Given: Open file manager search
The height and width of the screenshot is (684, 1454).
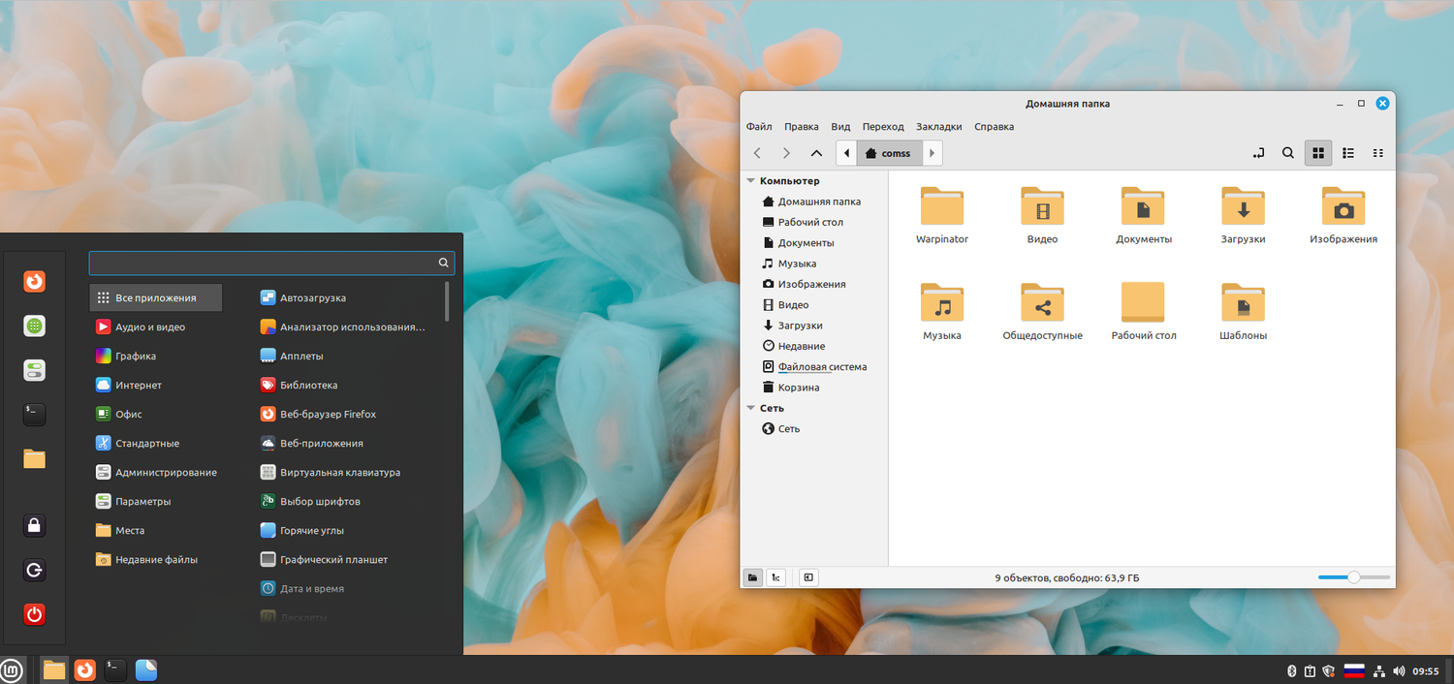Looking at the screenshot, I should pyautogui.click(x=1288, y=153).
